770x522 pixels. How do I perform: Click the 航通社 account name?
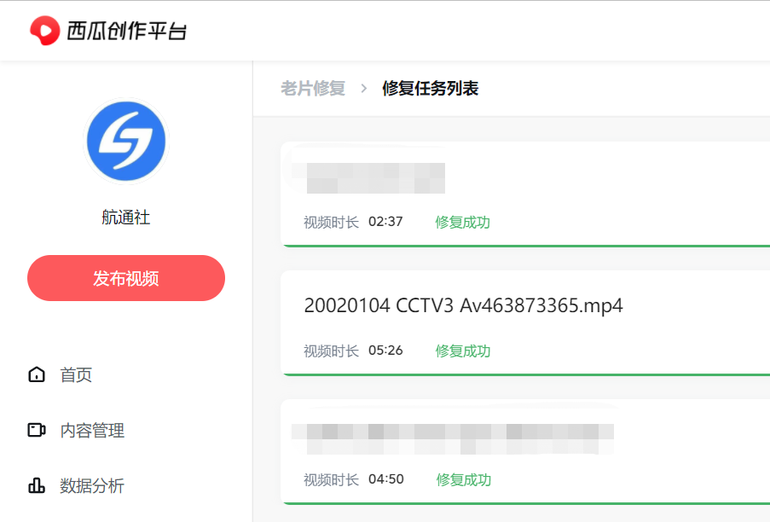click(x=126, y=217)
